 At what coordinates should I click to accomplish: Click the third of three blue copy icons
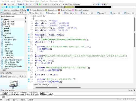pos(23,4)
